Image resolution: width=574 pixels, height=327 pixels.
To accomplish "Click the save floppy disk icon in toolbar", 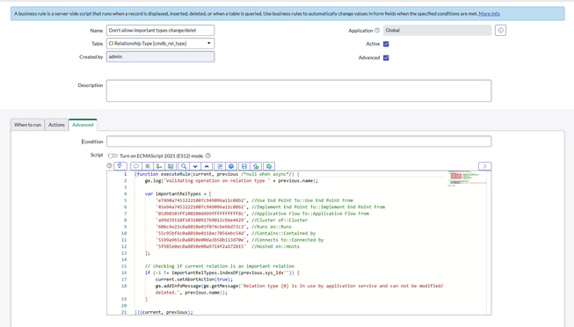I will click(244, 166).
